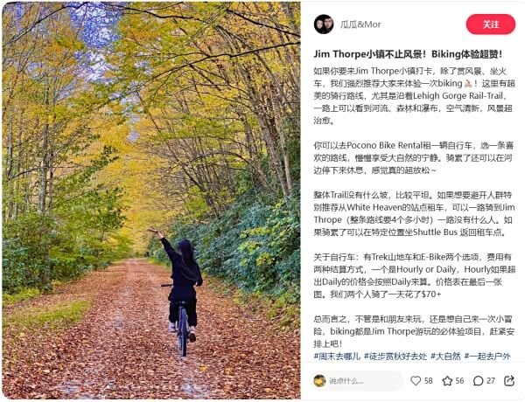Click the 56 favorites count
525x402 pixels.
click(459, 381)
